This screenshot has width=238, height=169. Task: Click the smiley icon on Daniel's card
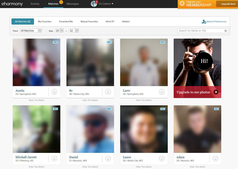point(108,158)
